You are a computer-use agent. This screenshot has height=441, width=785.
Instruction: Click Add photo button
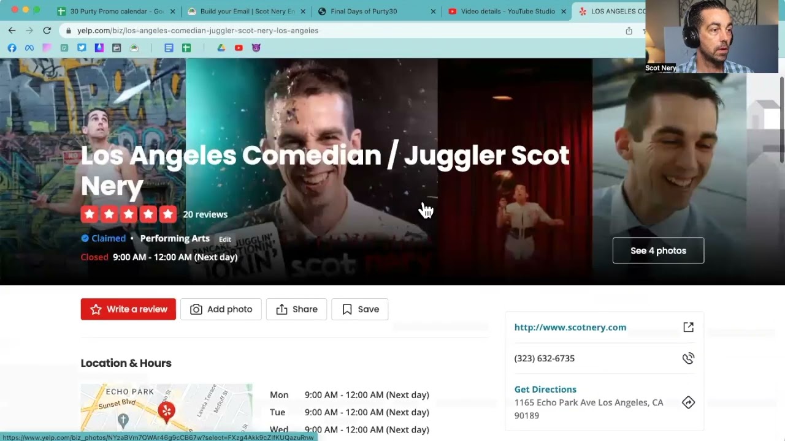[221, 309]
